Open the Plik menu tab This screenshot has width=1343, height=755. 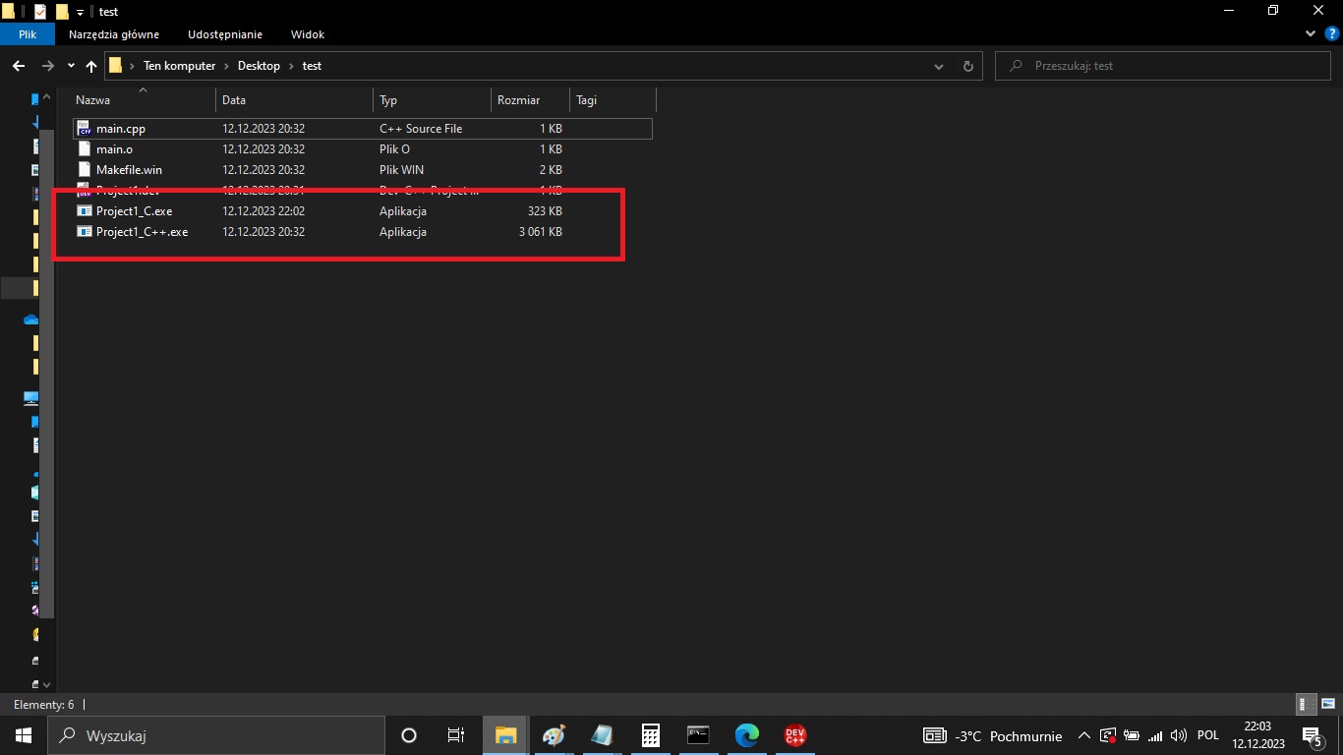pos(28,33)
